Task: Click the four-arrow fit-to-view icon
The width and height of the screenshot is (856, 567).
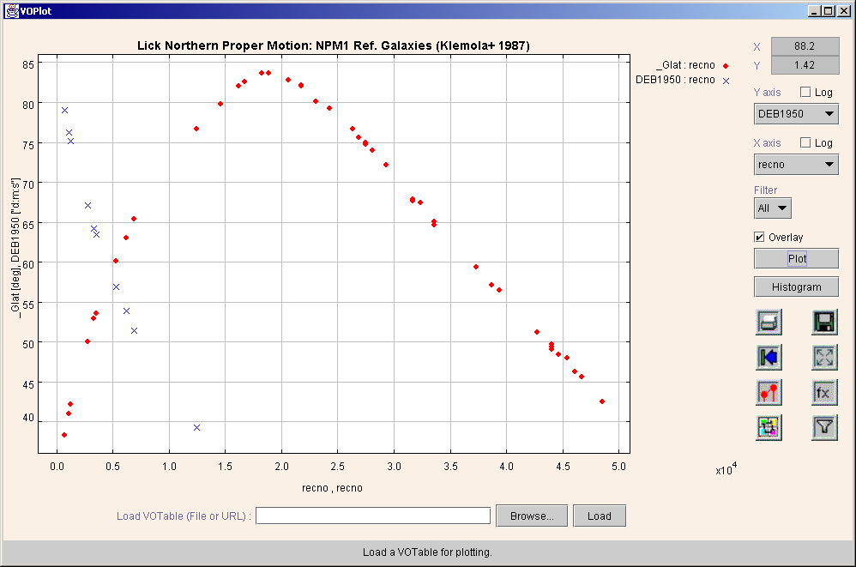Action: [x=824, y=357]
